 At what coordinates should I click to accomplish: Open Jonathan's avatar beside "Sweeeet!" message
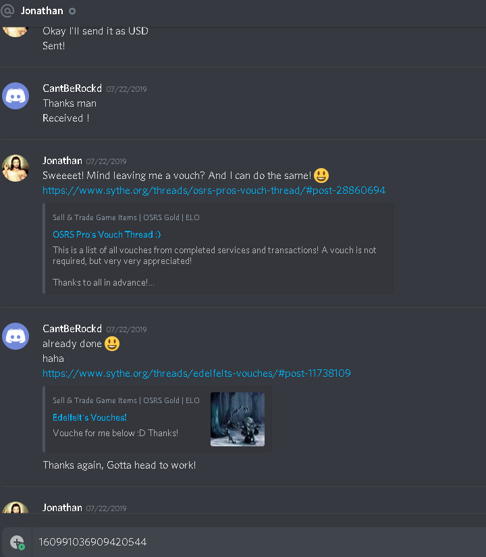coord(16,168)
